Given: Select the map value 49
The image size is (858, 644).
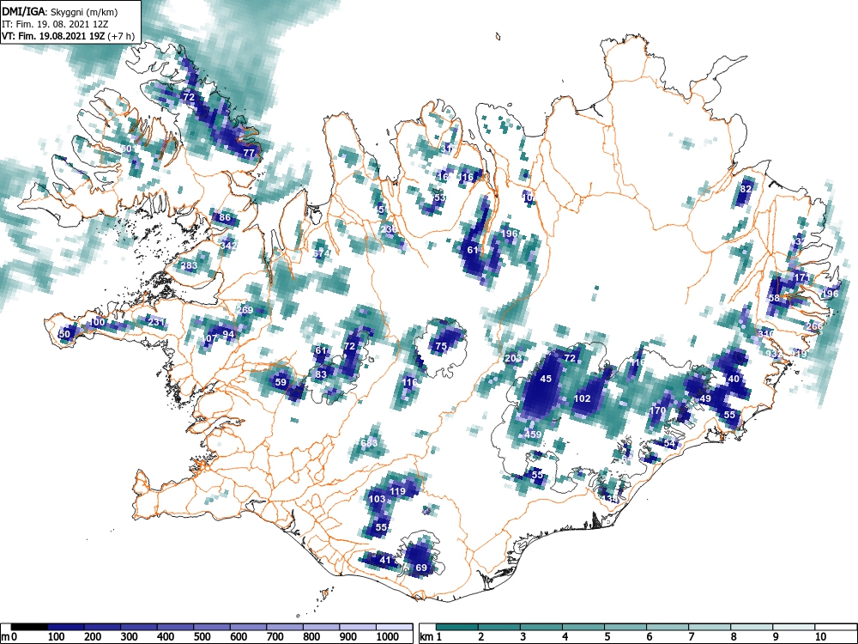Looking at the screenshot, I should click(705, 398).
